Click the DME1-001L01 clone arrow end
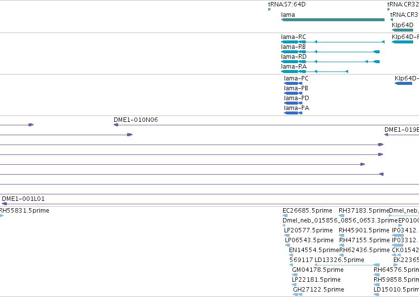 4,204
